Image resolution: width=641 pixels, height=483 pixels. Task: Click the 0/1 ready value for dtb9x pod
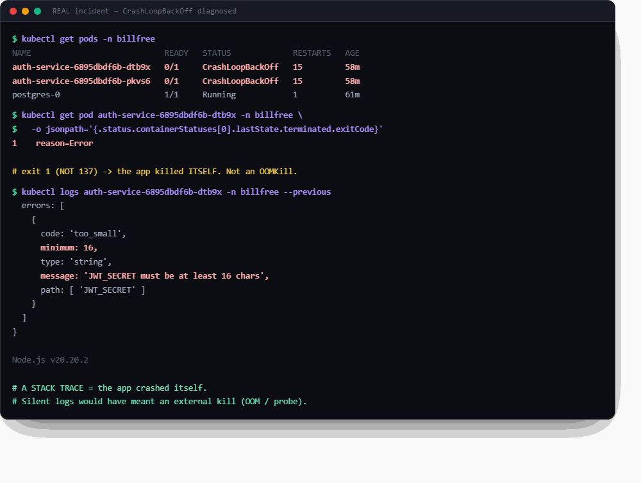click(x=171, y=67)
